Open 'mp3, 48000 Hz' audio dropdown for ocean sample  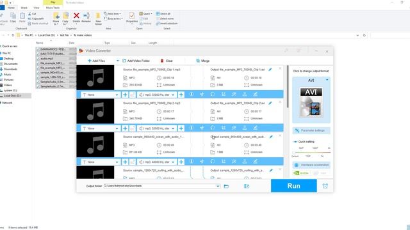156,162
